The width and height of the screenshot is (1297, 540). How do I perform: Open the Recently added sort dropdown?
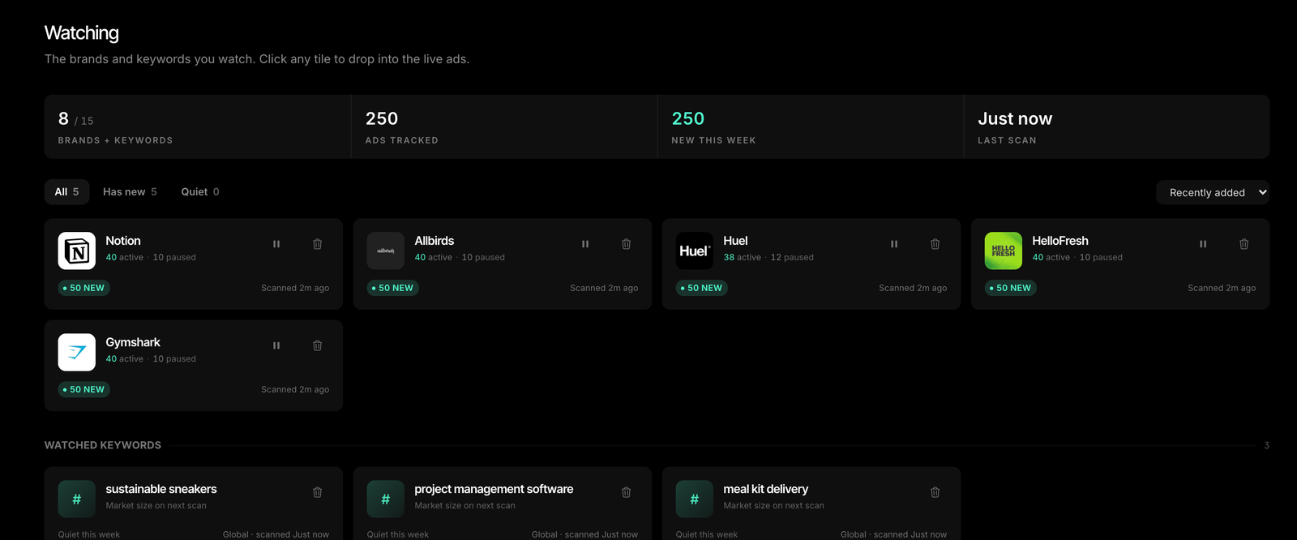tap(1213, 192)
